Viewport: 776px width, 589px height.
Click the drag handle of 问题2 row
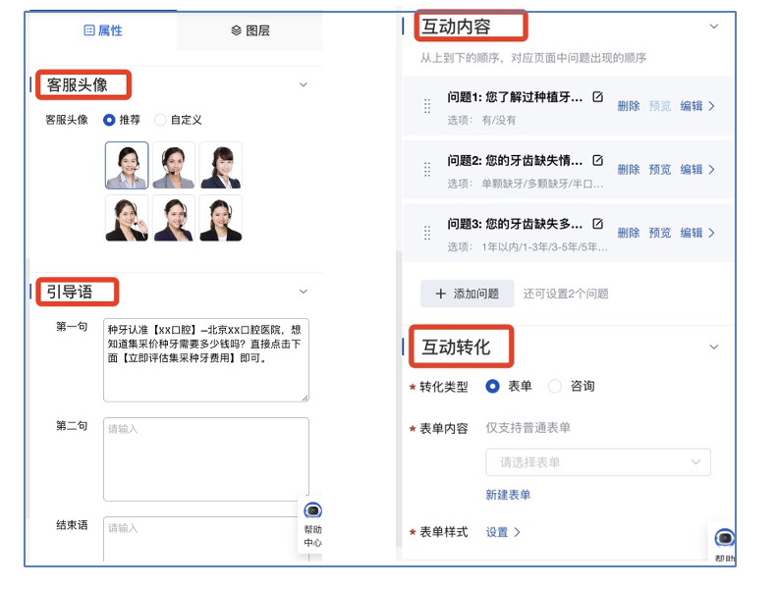(x=426, y=170)
